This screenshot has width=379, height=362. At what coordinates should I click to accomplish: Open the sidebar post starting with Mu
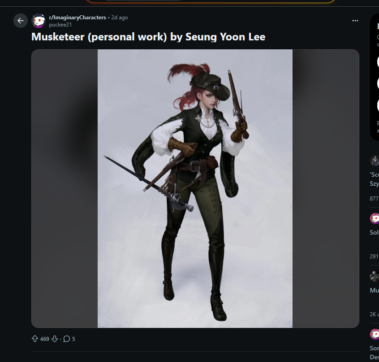[374, 290]
